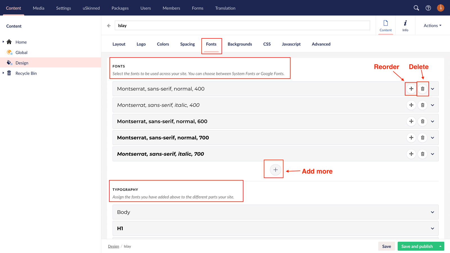Expand the Home tree node
The height and width of the screenshot is (253, 450).
3,42
